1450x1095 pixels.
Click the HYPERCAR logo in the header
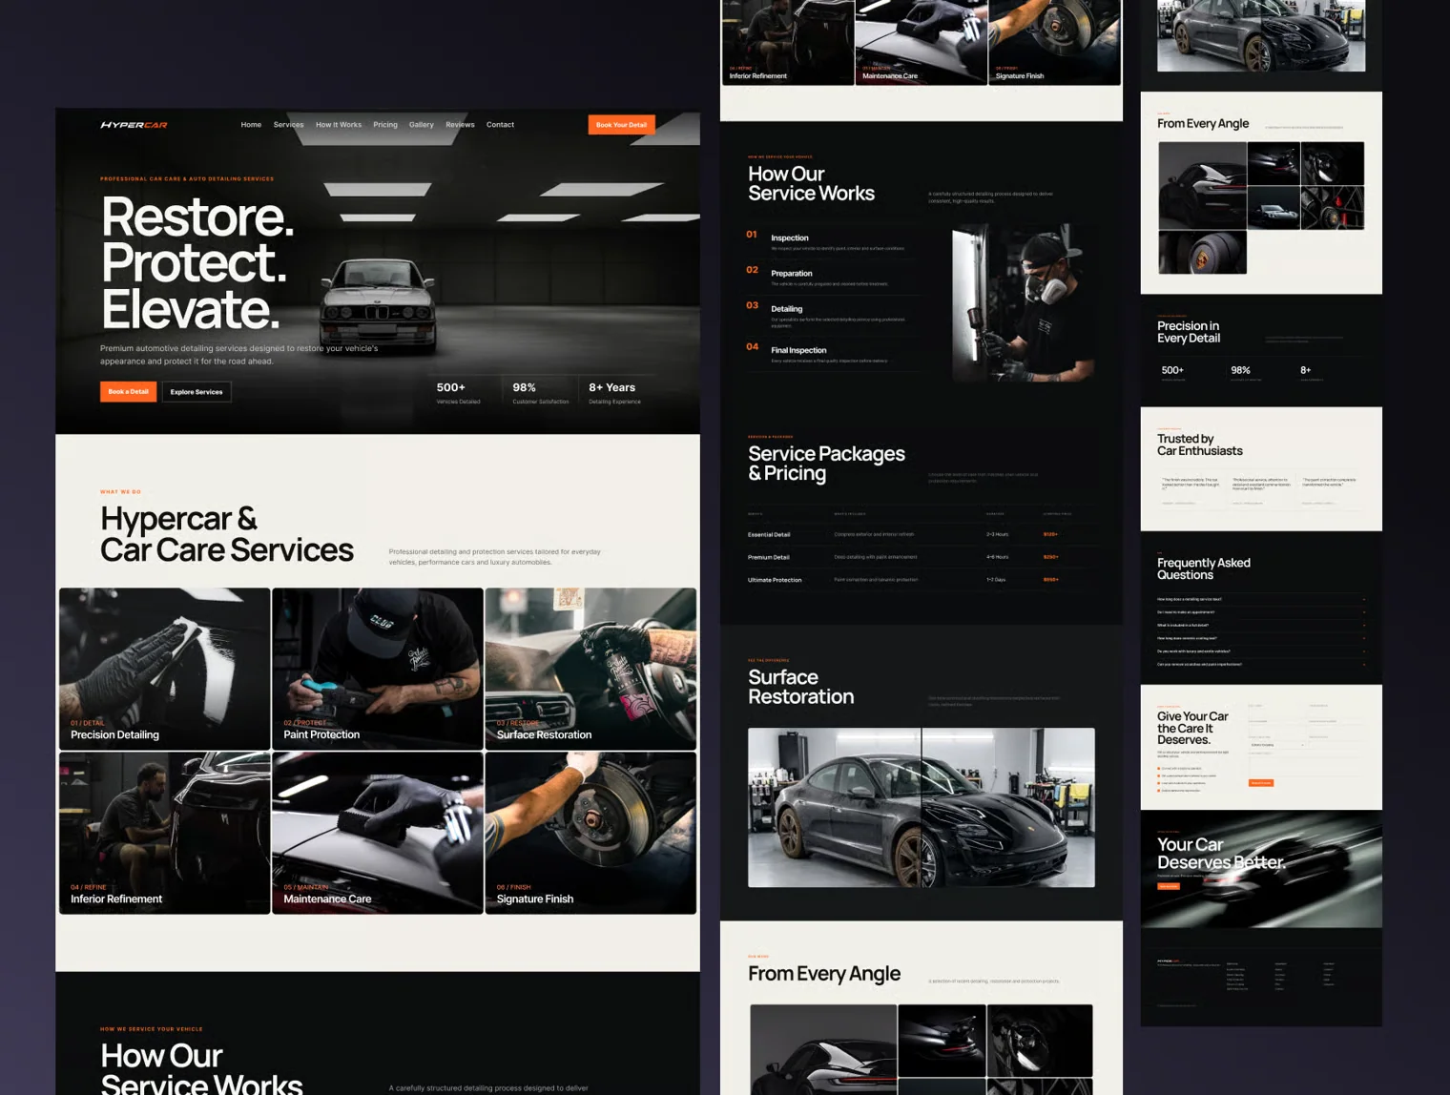pyautogui.click(x=134, y=125)
